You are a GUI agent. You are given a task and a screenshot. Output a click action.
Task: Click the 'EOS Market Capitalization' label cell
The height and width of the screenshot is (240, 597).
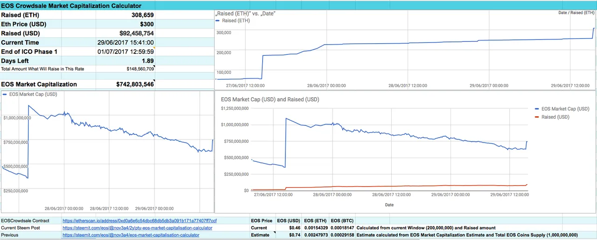tap(39, 84)
